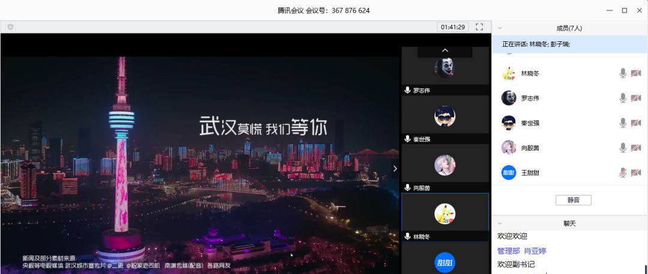Viewport: 648px width, 274px height.
Task: Click the 聊天 panel title
Action: pyautogui.click(x=569, y=224)
